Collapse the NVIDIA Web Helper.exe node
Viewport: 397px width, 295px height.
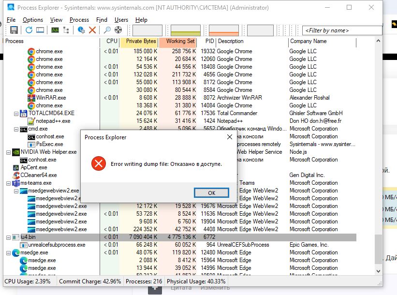click(x=8, y=152)
